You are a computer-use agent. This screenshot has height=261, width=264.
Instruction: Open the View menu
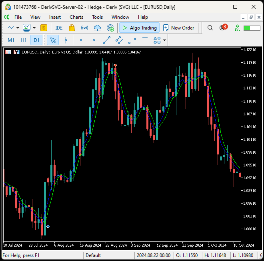point(35,17)
